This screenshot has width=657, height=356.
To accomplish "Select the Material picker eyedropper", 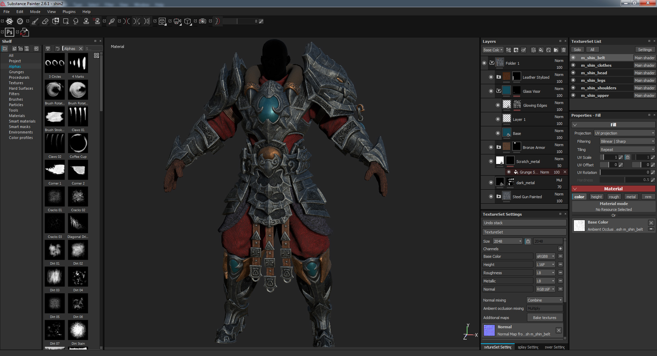I will point(112,21).
